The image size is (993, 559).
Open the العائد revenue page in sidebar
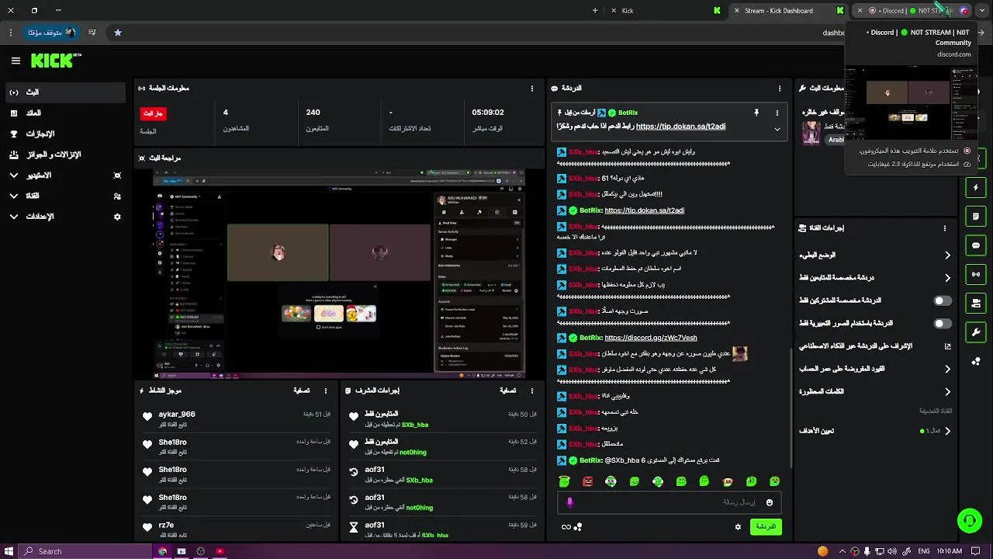click(64, 113)
